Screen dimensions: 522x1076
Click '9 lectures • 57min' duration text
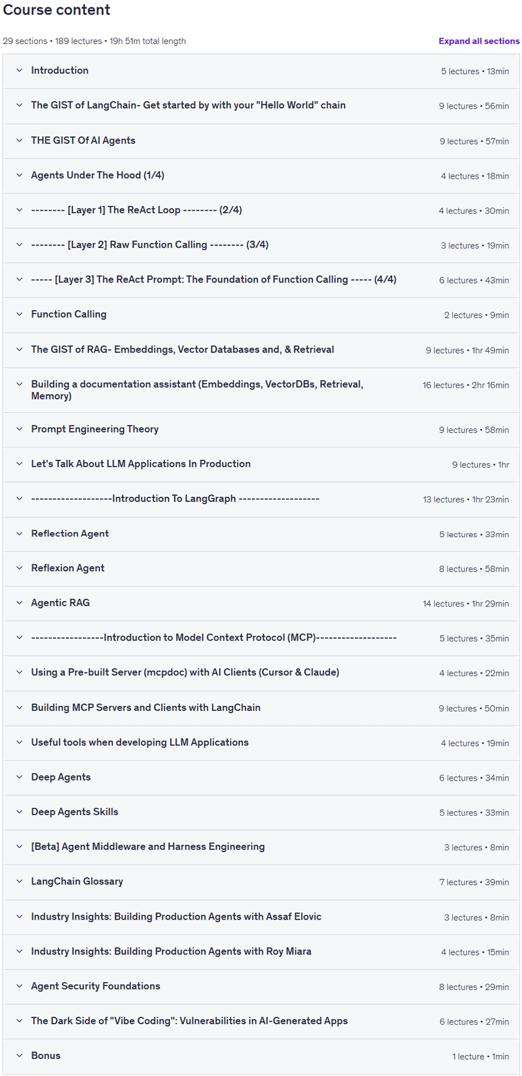coord(474,141)
